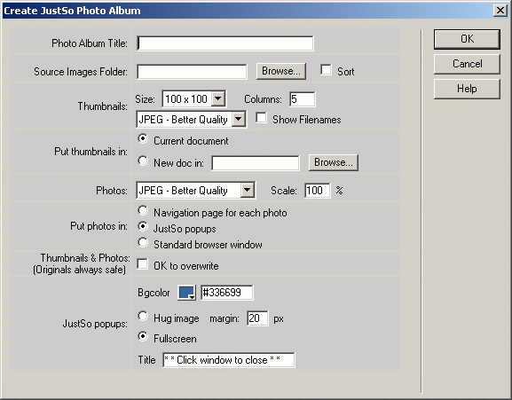Click the OK button

click(467, 39)
